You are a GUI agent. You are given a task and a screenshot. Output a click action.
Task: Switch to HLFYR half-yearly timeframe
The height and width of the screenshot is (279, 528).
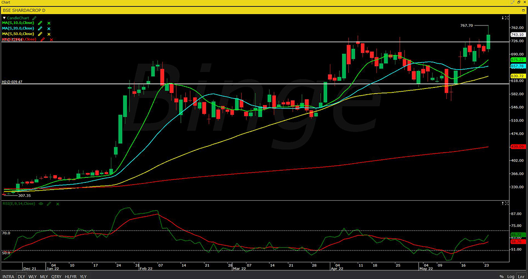click(x=70, y=276)
